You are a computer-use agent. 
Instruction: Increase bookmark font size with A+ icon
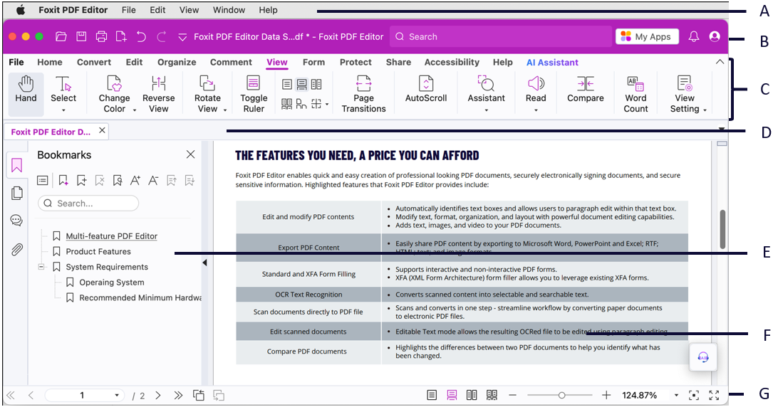(x=135, y=181)
